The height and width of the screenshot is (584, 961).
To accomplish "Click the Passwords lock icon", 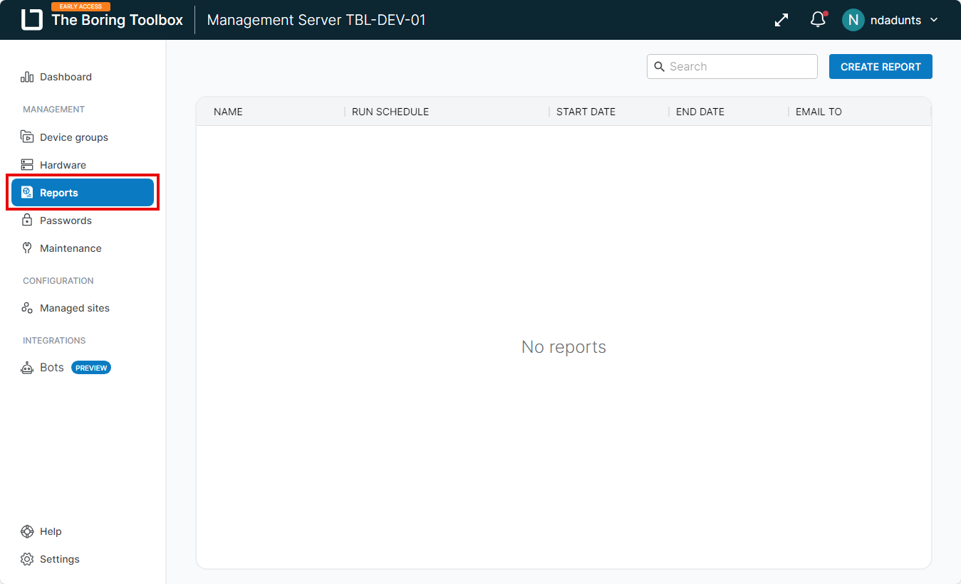I will (x=27, y=221).
